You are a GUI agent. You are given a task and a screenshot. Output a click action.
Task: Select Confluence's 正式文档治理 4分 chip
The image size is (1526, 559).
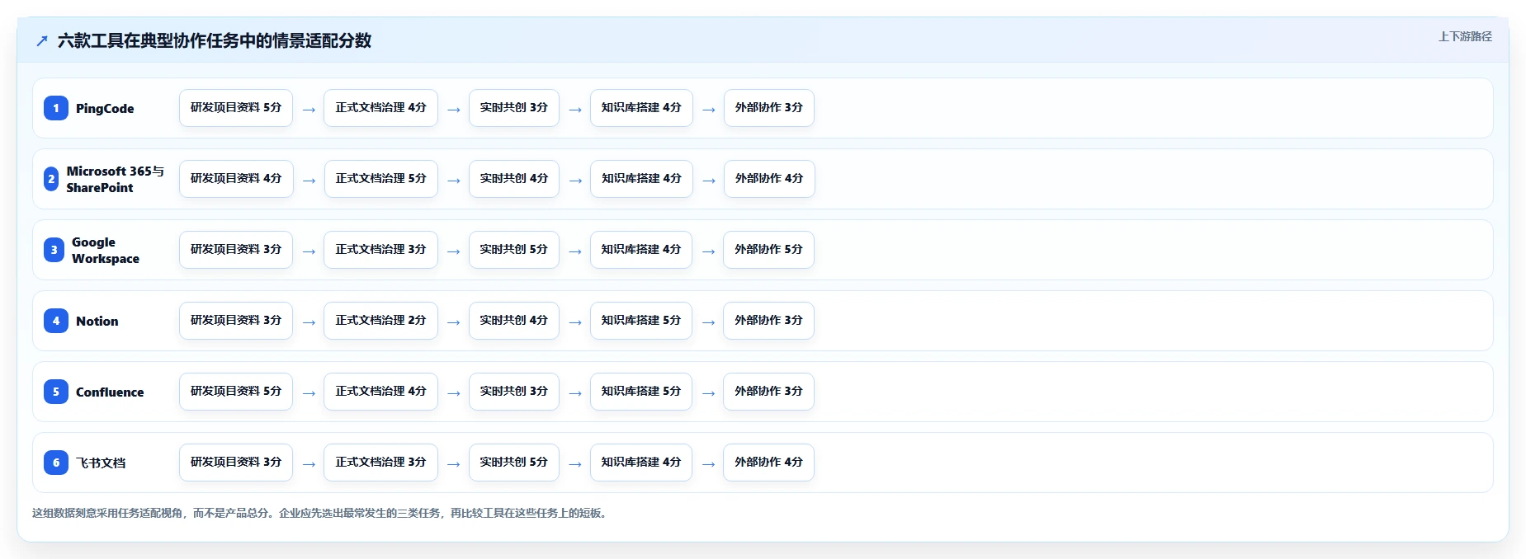click(380, 392)
